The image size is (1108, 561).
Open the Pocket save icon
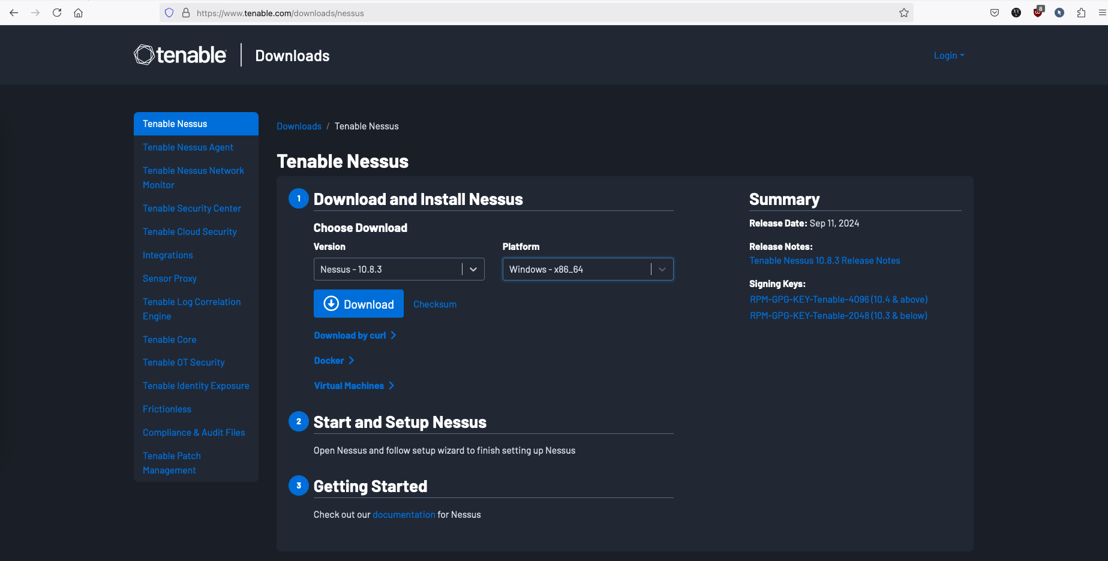995,13
